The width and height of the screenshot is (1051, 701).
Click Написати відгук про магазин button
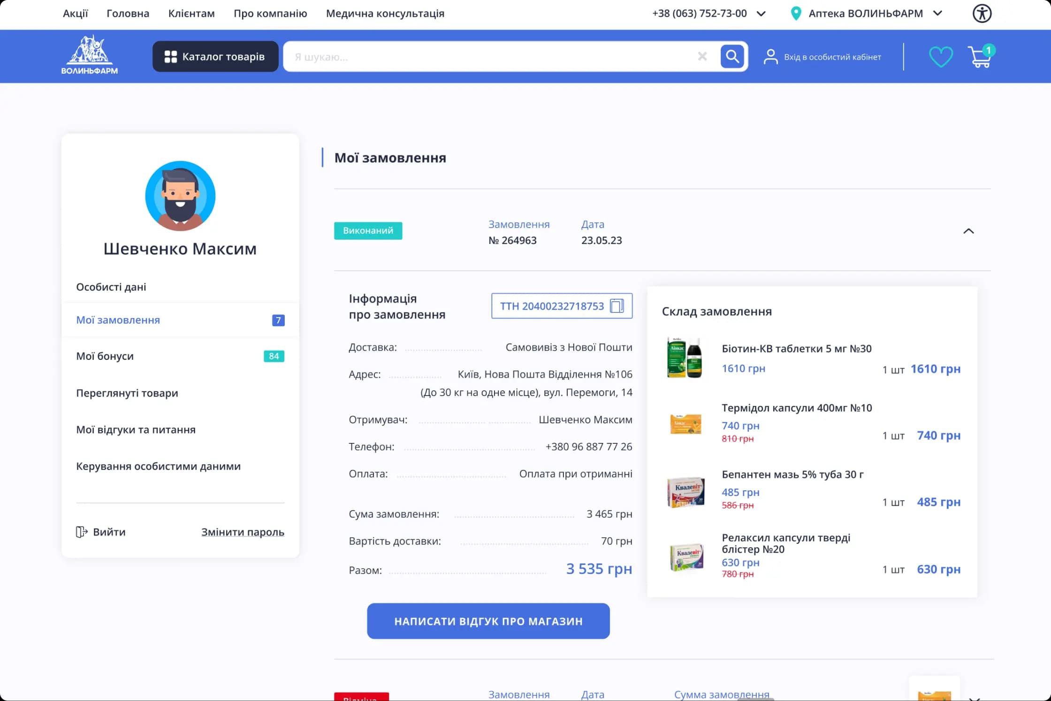click(488, 621)
